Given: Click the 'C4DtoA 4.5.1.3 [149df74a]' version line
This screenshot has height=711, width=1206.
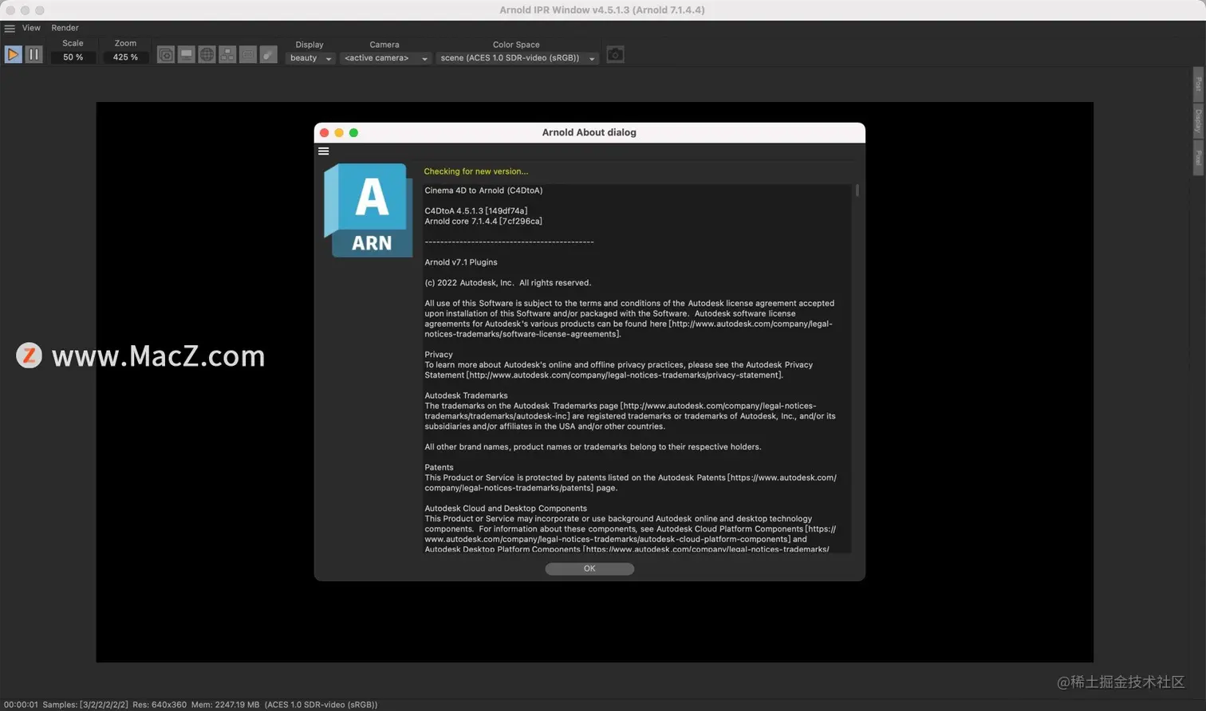Looking at the screenshot, I should 475,211.
